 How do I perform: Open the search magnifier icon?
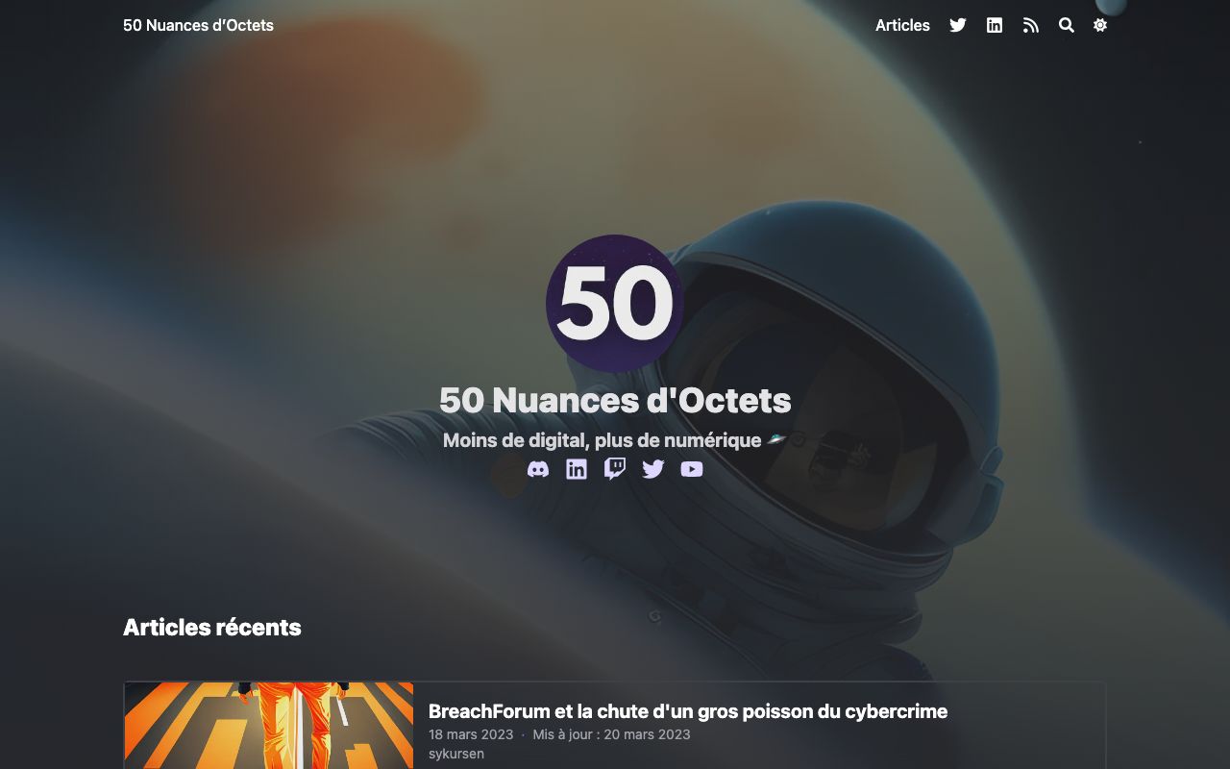click(x=1067, y=26)
